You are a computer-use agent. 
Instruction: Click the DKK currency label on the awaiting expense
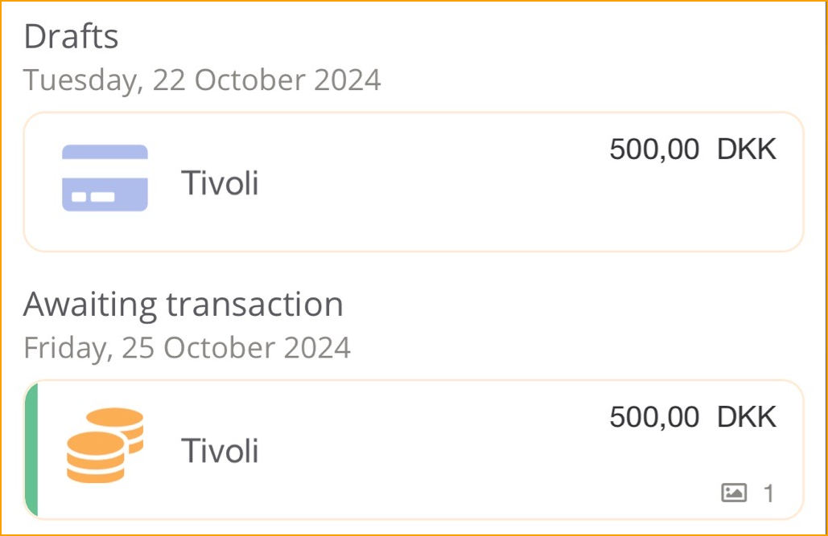tap(747, 417)
